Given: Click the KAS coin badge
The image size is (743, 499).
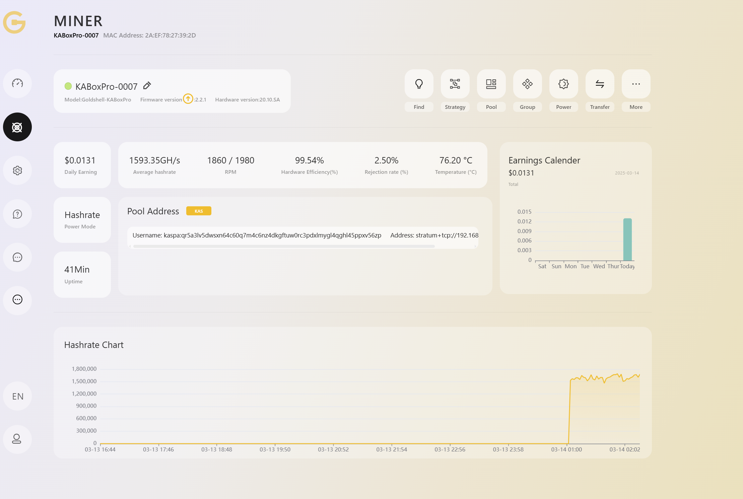Looking at the screenshot, I should [x=199, y=211].
